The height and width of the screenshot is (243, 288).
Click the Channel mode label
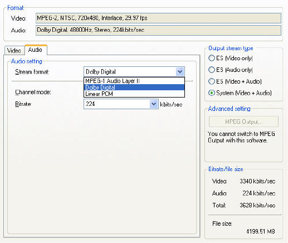(x=33, y=92)
